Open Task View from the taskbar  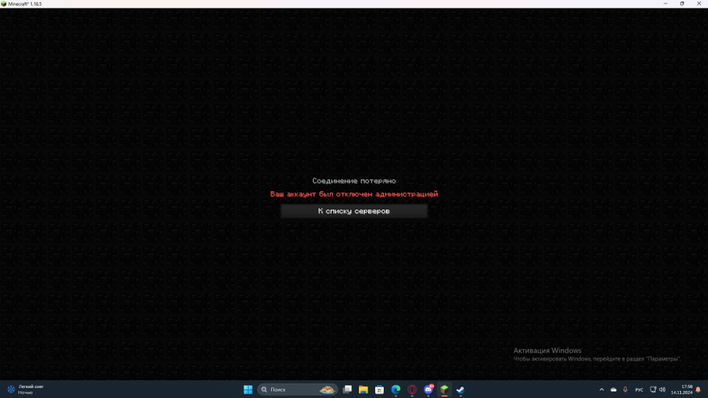pos(347,390)
